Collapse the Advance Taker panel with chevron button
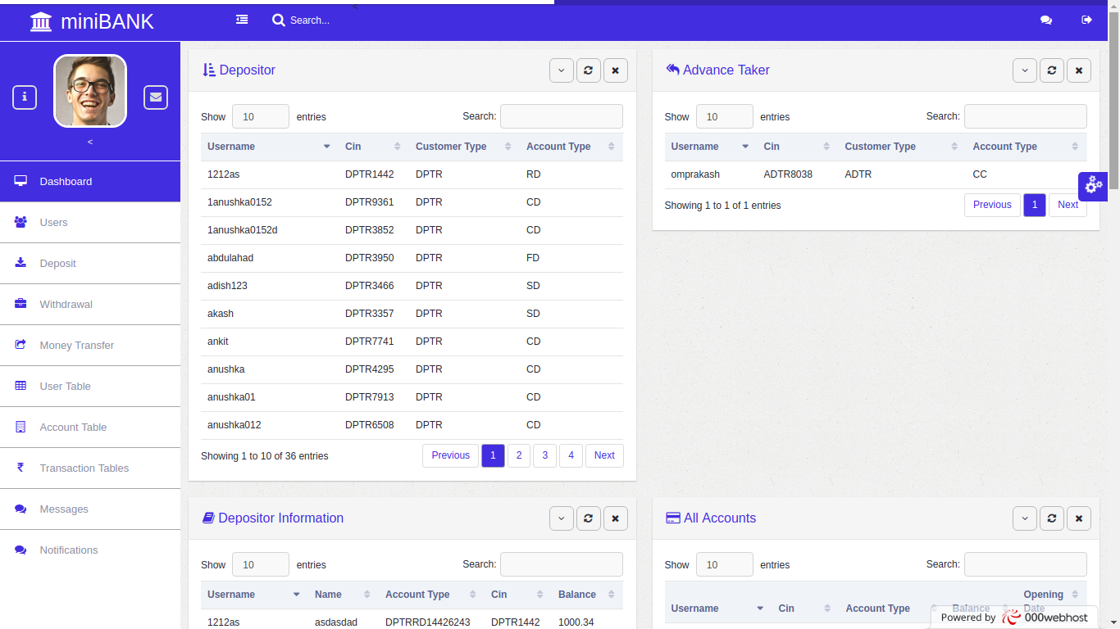This screenshot has width=1120, height=629. [1025, 70]
